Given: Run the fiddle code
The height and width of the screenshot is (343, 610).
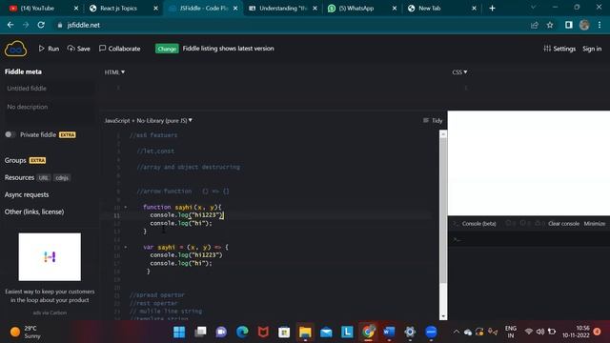Looking at the screenshot, I should pos(49,49).
